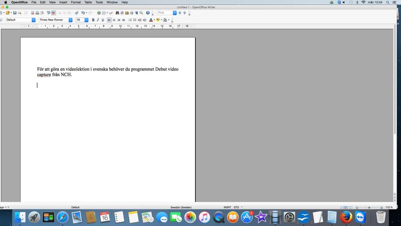Click the 110 % zoom value

[x=389, y=207]
